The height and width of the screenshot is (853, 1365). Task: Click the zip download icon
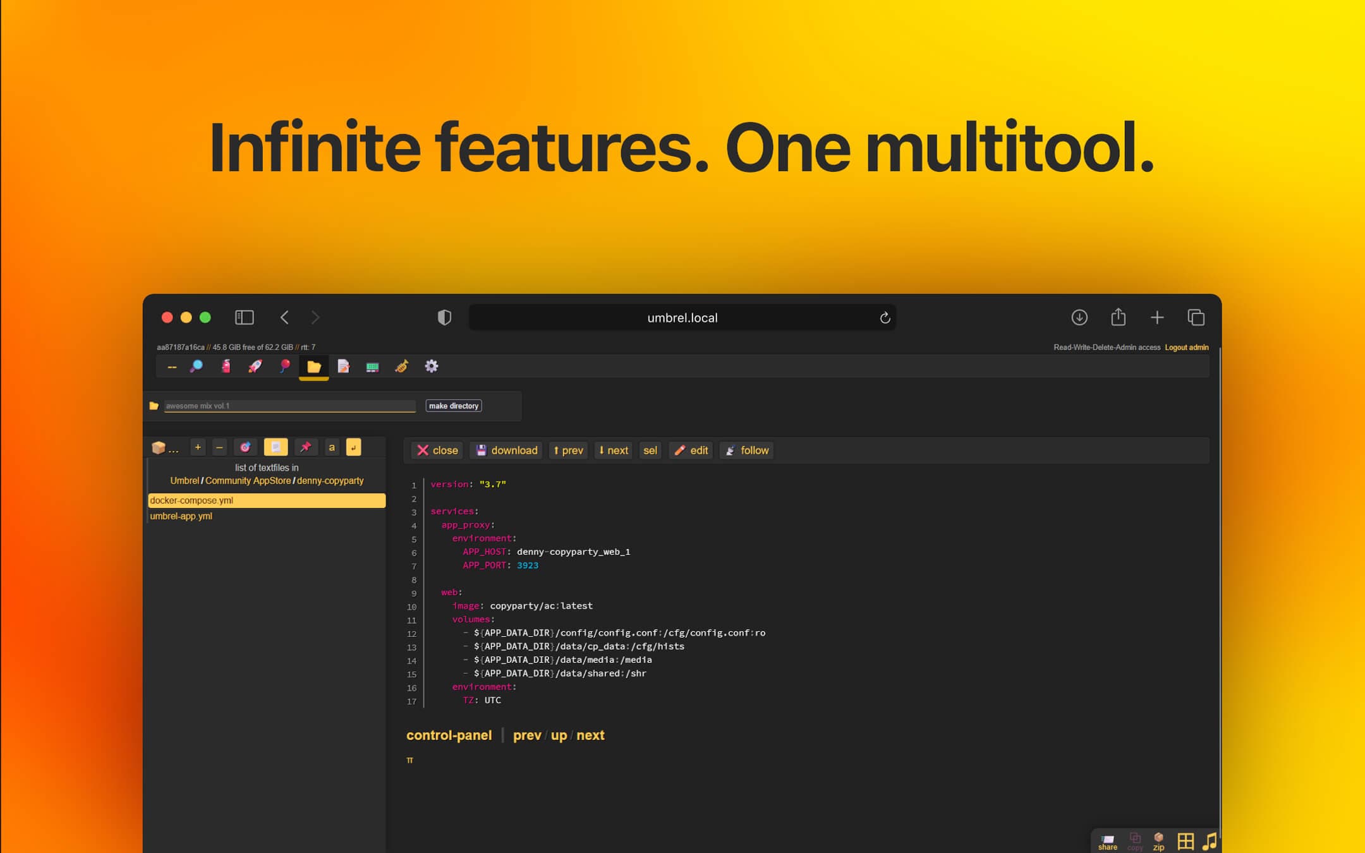pos(1158,841)
